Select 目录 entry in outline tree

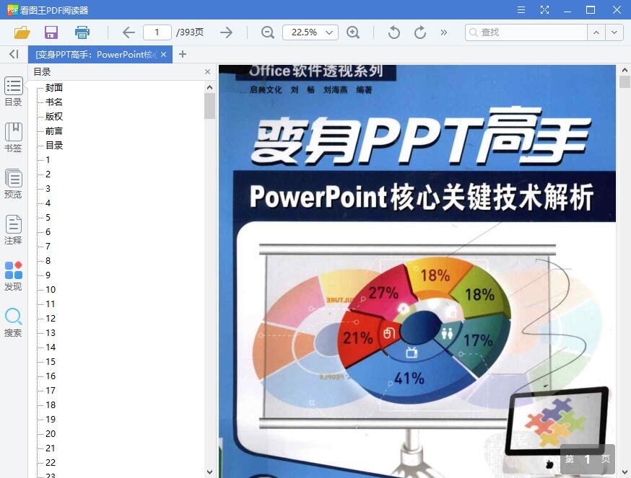pos(54,146)
